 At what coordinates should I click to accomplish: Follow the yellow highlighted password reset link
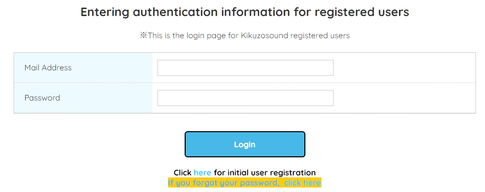(x=245, y=183)
